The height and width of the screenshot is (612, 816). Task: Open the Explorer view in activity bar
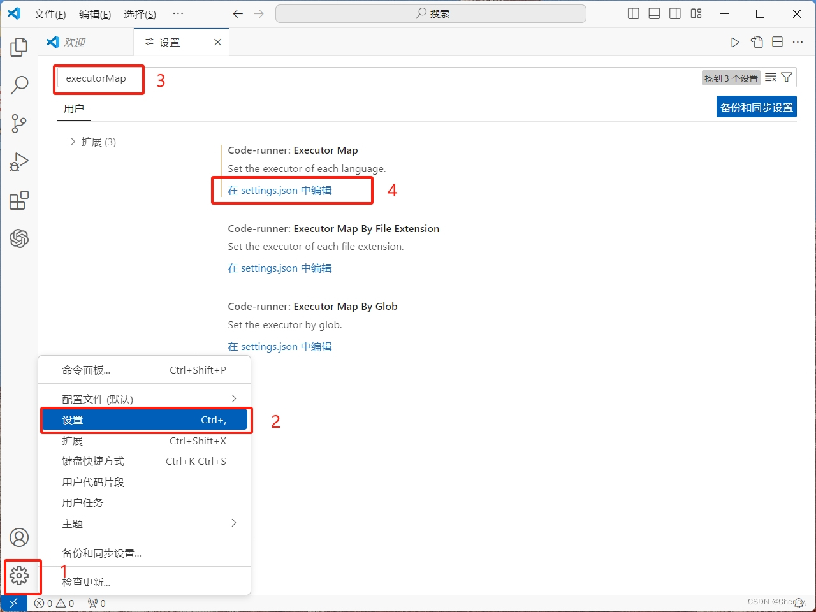(x=19, y=47)
